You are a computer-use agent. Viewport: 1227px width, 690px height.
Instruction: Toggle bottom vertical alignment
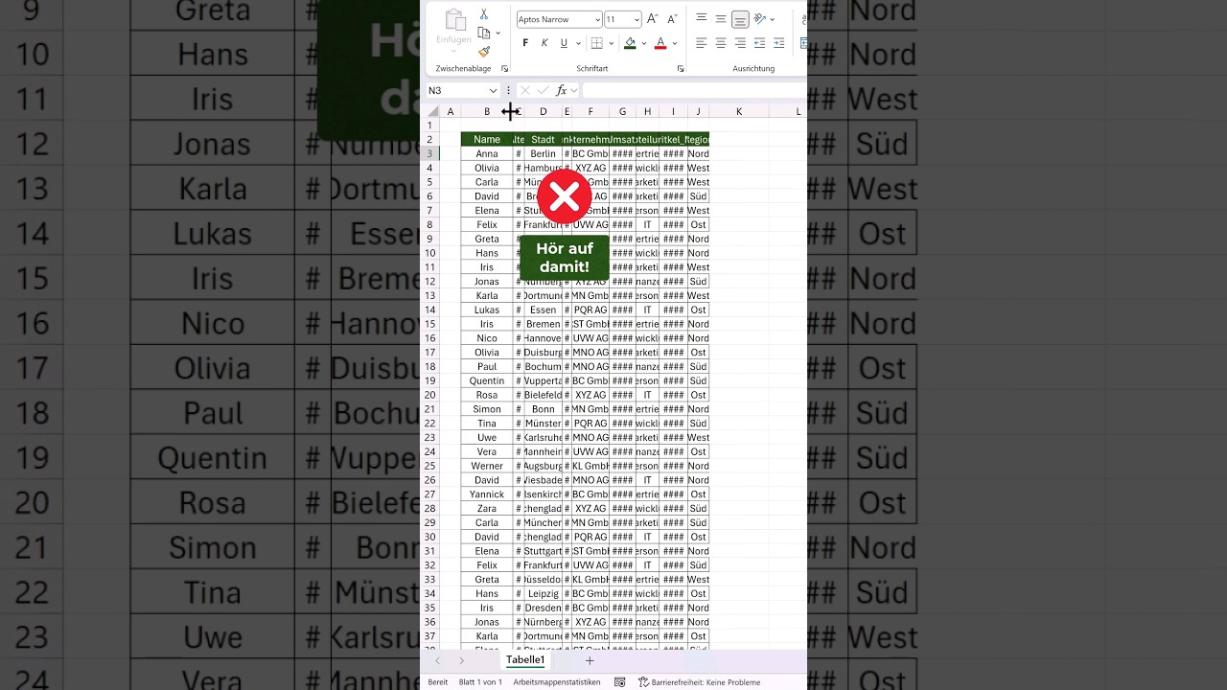pyautogui.click(x=740, y=19)
